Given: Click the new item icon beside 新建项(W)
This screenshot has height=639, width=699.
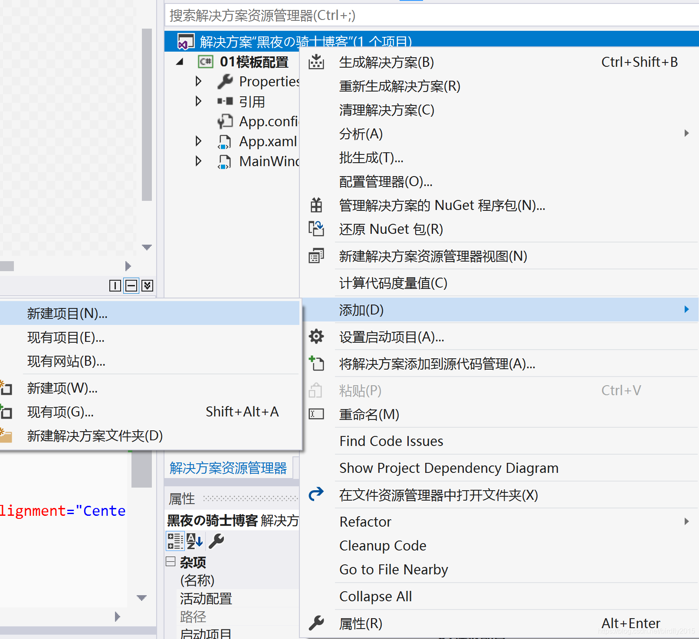Looking at the screenshot, I should pos(6,388).
